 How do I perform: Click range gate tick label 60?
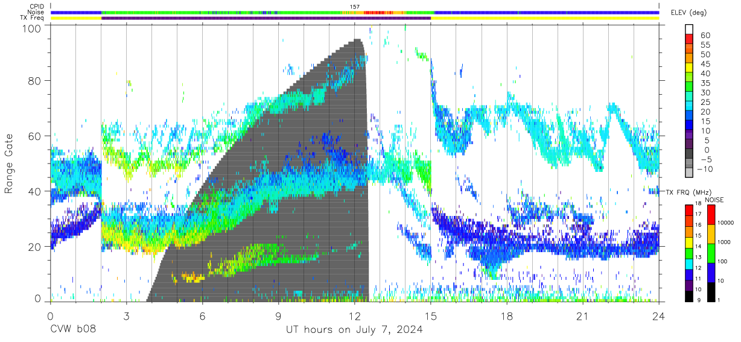coord(36,136)
